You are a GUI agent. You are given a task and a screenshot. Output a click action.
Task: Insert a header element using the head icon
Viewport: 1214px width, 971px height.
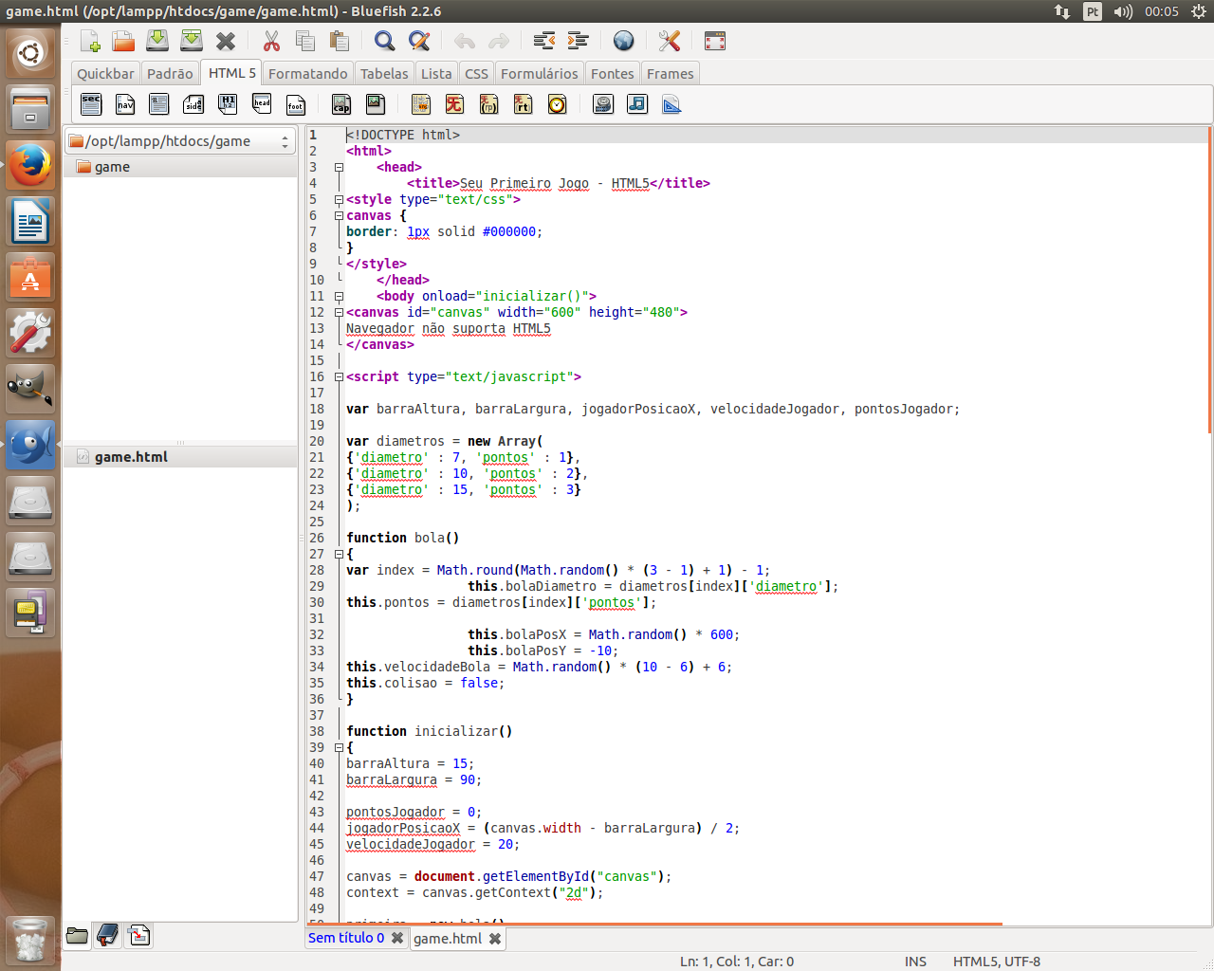[x=261, y=104]
